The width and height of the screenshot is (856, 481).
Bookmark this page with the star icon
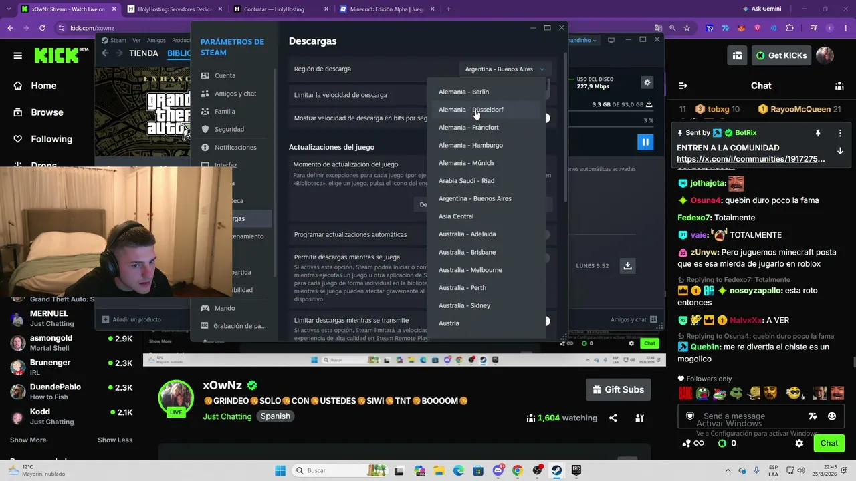(687, 28)
